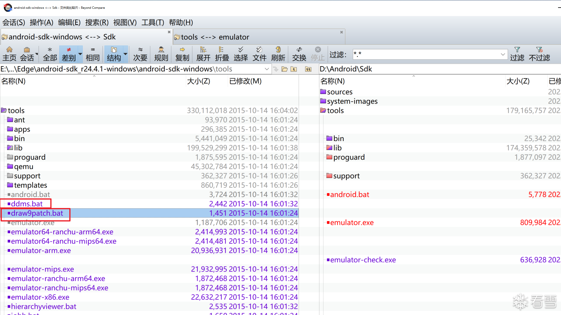Open left path history dropdown

266,69
